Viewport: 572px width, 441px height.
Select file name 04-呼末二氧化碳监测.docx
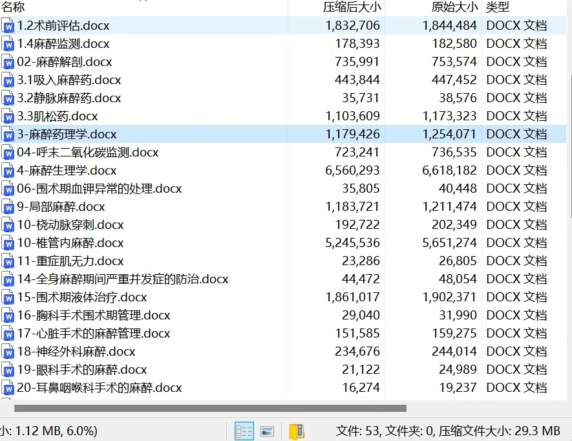point(87,152)
